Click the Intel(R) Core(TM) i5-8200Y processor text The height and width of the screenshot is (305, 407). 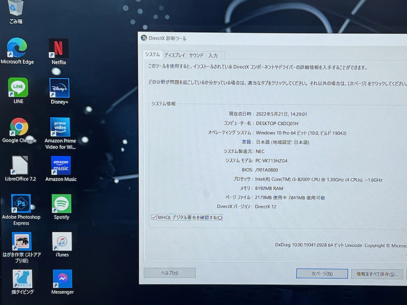click(319, 180)
